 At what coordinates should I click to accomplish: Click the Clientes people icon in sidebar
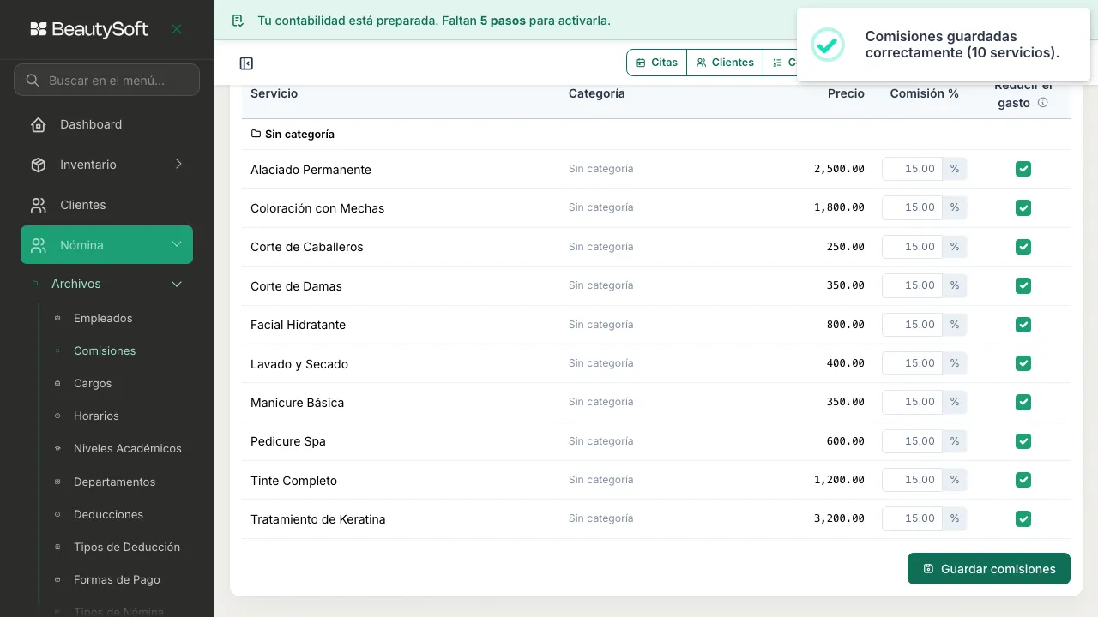coord(39,205)
